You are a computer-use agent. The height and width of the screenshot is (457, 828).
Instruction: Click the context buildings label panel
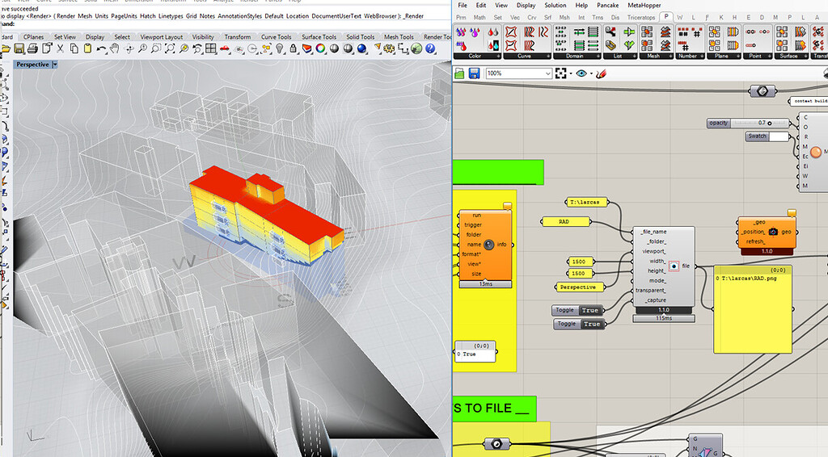coord(809,101)
